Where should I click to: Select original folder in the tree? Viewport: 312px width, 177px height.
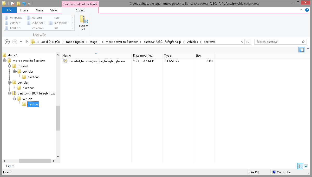(x=23, y=66)
